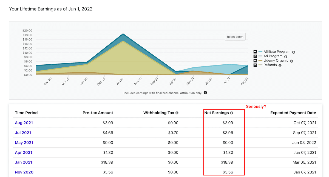Screen dimensions: 329x177
Task: Uncheck the Affiliate Program legend checkbox
Action: [x=255, y=52]
